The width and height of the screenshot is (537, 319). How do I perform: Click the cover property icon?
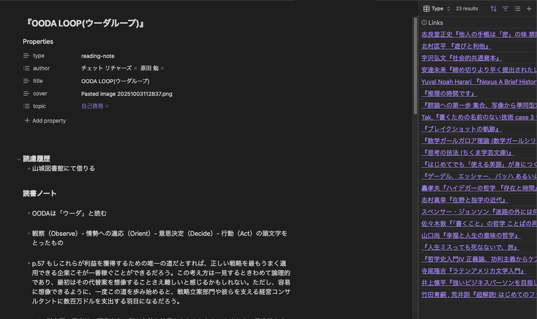coord(26,93)
